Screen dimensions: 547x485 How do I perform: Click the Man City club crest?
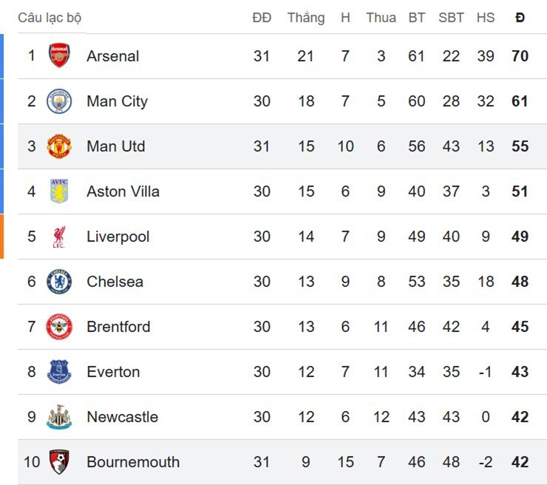click(x=59, y=101)
